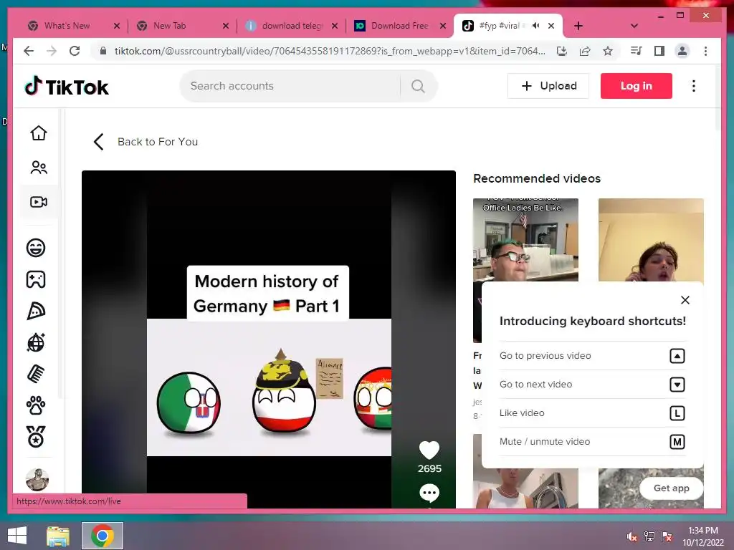734x550 pixels.
Task: Click the red Log in button
Action: tap(637, 86)
